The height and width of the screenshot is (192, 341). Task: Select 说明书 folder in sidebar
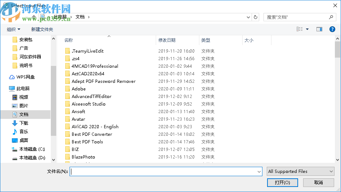26,66
